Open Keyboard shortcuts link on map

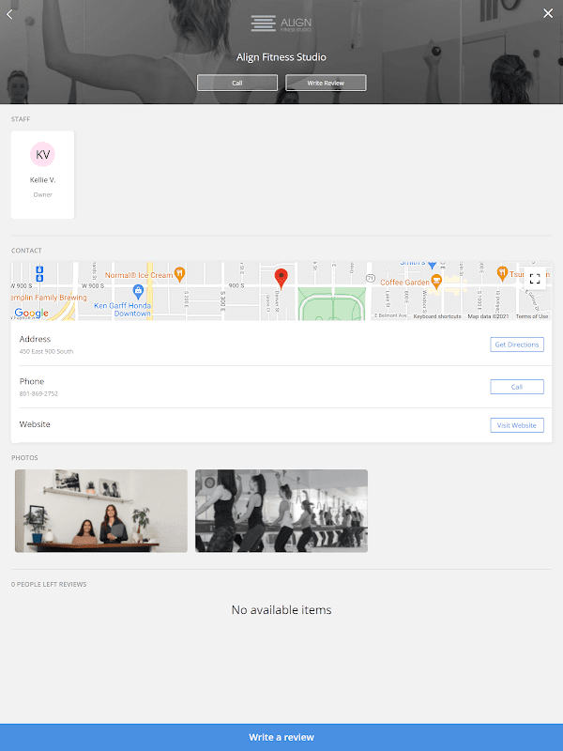tap(437, 316)
